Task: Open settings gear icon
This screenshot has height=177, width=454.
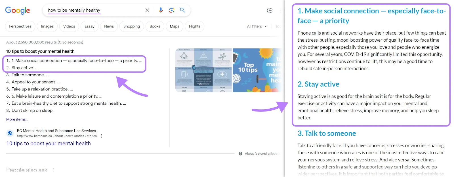Action: coord(270,10)
